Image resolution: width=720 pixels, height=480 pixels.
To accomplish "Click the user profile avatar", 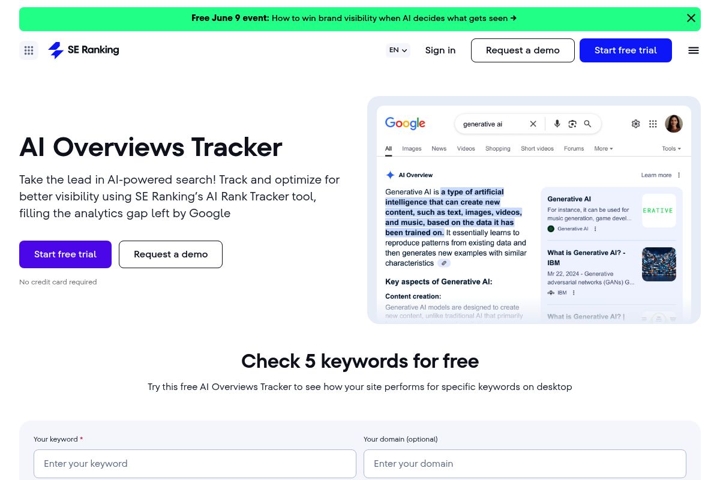I will [x=674, y=124].
